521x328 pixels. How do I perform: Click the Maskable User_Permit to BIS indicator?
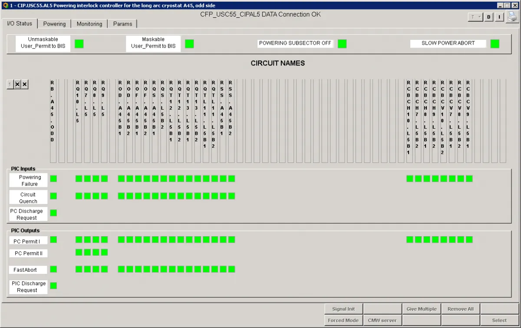(189, 43)
